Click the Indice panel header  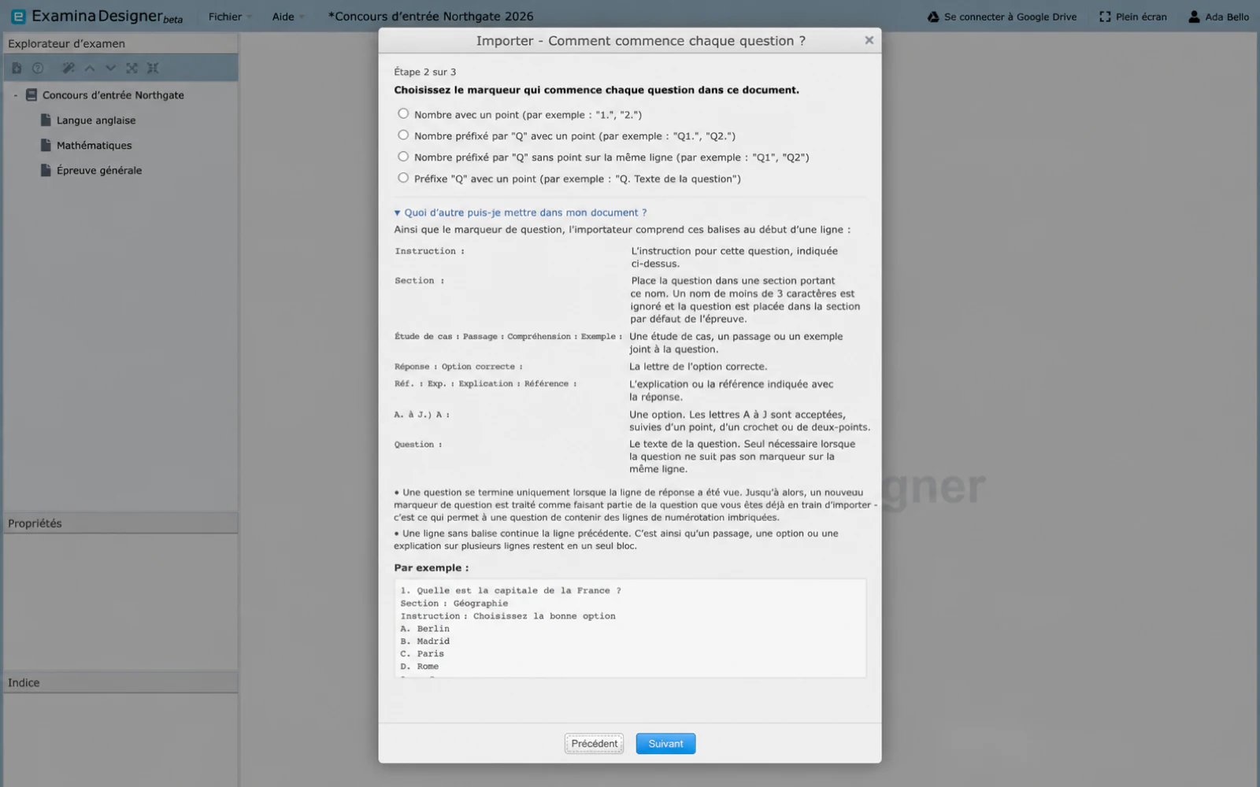pyautogui.click(x=120, y=682)
